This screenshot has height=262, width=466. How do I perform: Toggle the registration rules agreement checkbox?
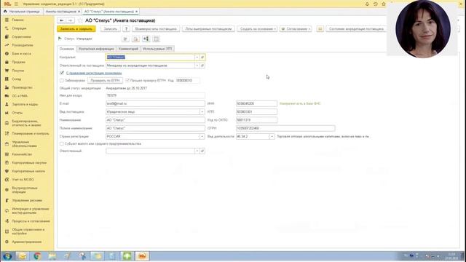point(62,73)
